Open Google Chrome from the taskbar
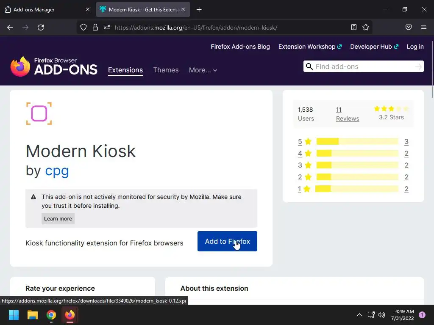 point(51,315)
